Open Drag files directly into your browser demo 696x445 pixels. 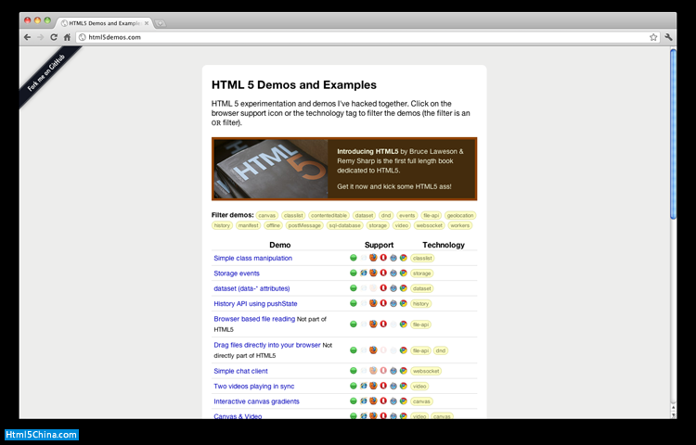pos(267,345)
